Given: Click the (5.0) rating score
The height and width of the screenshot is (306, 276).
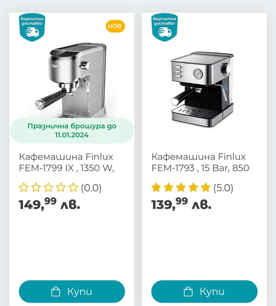Looking at the screenshot, I should click(x=223, y=188).
